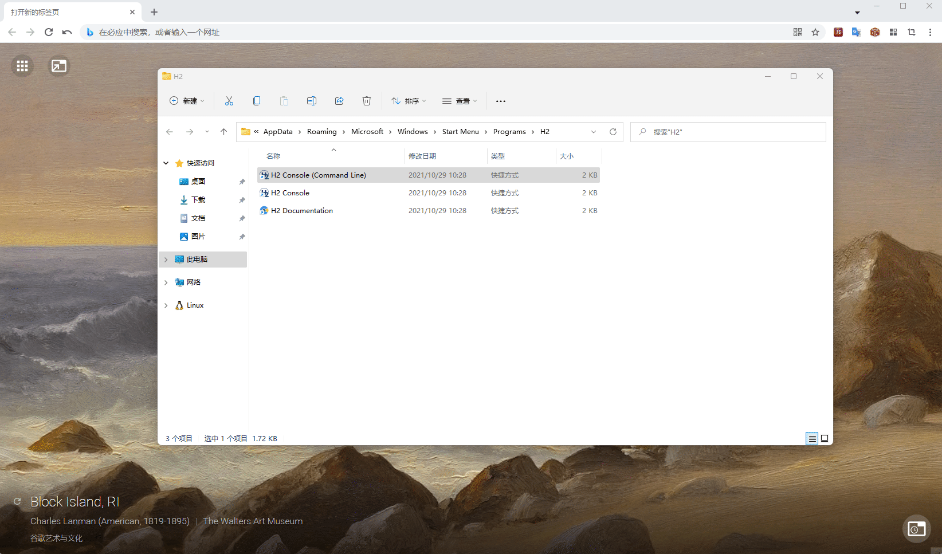This screenshot has height=554, width=942.
Task: Select the H2 Console shortcut file
Action: pyautogui.click(x=429, y=193)
